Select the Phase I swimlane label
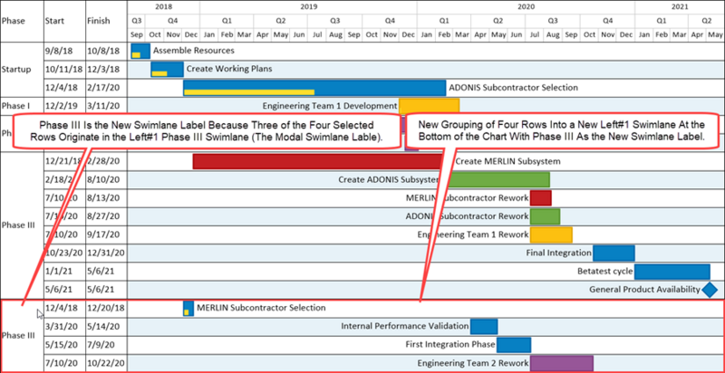Viewport: 725px width, 373px height. tap(16, 106)
